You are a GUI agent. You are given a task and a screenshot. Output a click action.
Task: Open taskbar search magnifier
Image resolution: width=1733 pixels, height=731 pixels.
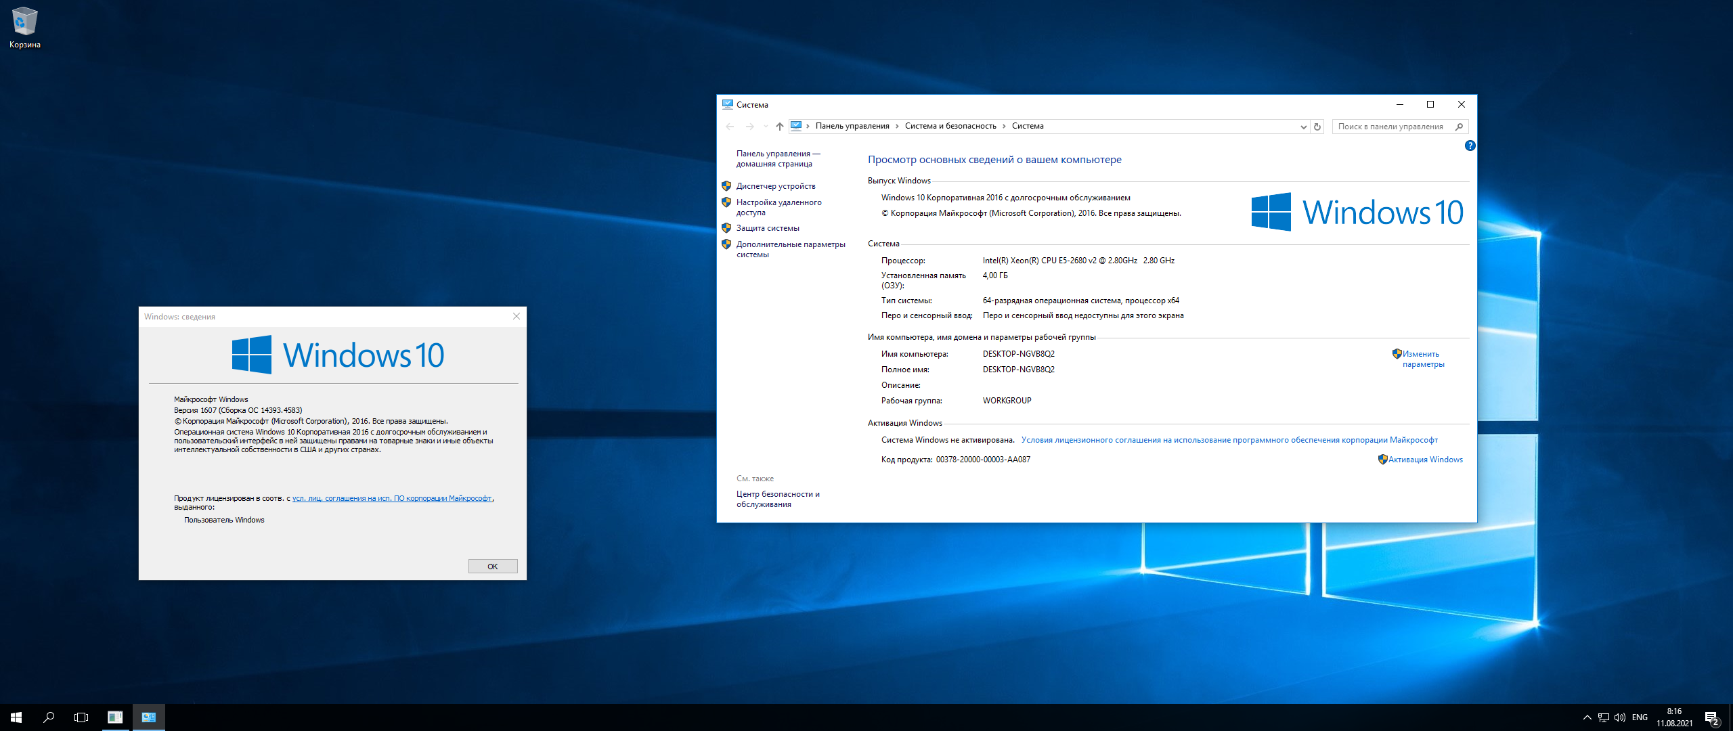coord(49,717)
